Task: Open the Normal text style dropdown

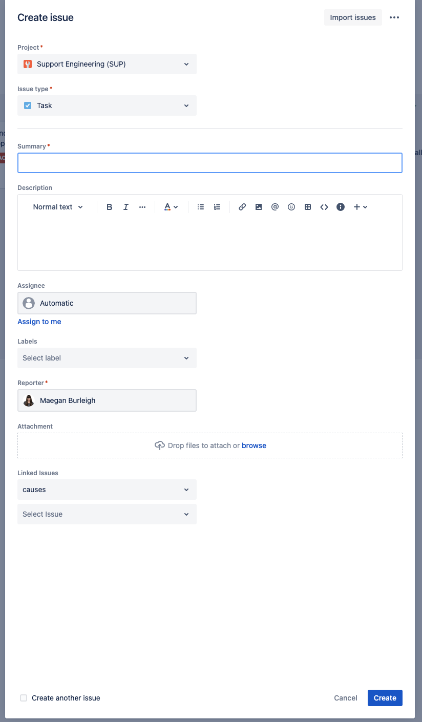Action: tap(58, 207)
